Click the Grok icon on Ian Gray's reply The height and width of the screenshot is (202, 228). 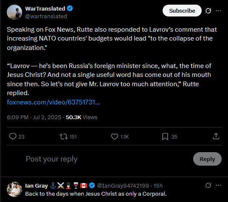(208, 185)
